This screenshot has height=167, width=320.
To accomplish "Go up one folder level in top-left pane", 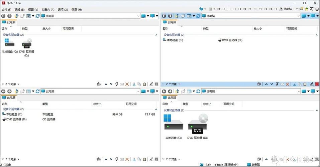I will click(16, 16).
